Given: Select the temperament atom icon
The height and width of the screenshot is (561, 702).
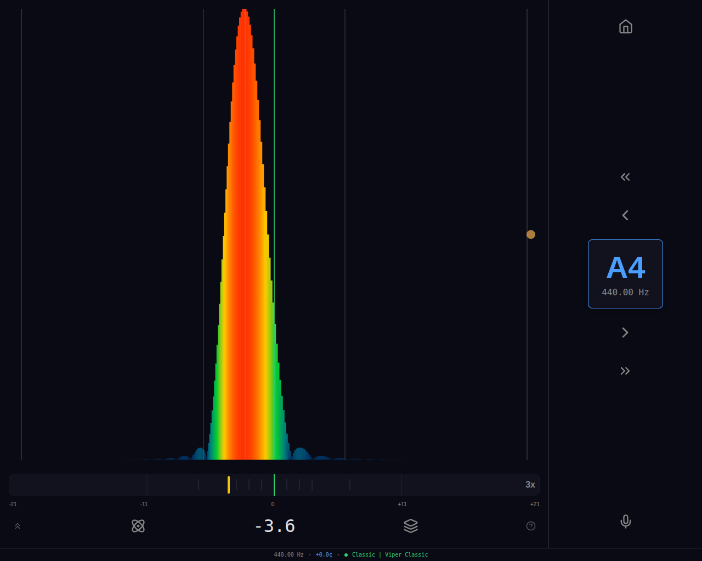Looking at the screenshot, I should [x=138, y=525].
